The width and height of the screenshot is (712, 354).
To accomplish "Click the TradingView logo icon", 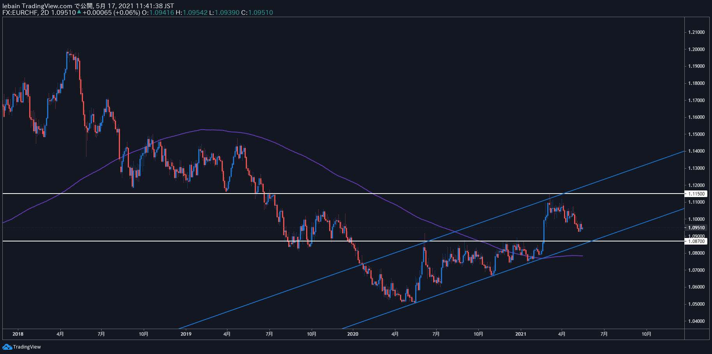I will (7, 347).
